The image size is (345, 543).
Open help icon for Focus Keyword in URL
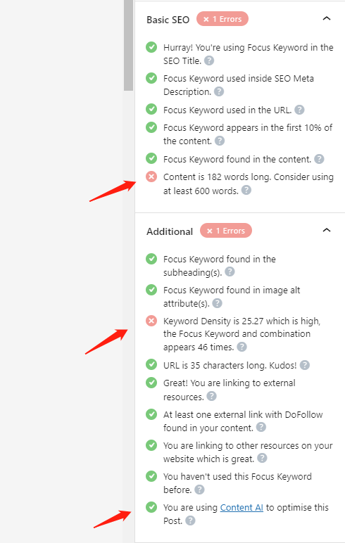[299, 110]
